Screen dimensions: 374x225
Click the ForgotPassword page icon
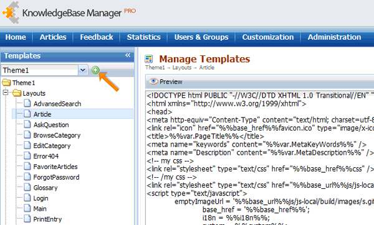click(27, 177)
